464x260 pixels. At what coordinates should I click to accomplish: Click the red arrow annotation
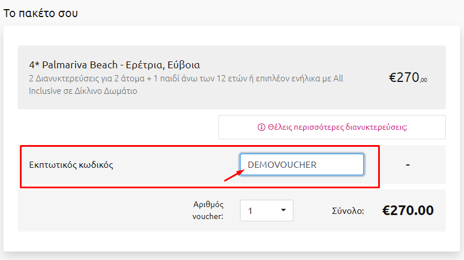coord(234,175)
